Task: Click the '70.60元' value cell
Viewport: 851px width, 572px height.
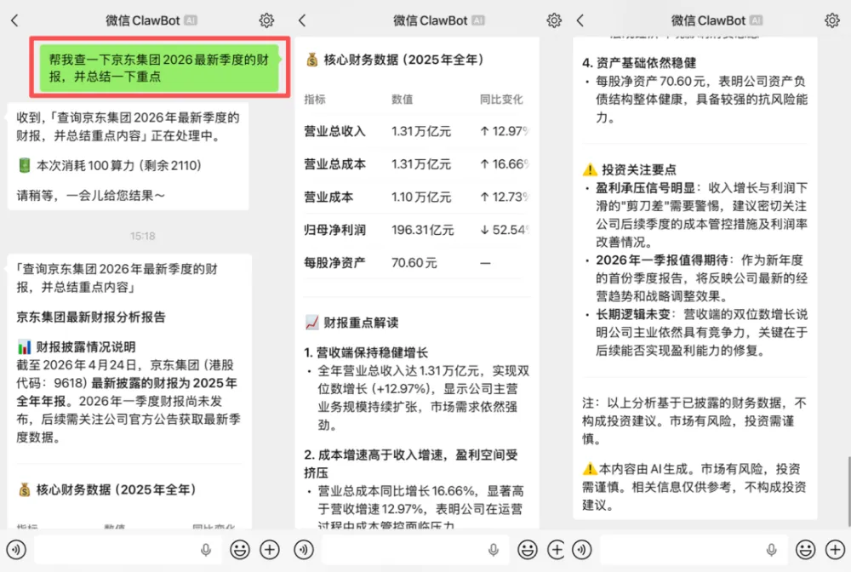Action: click(x=414, y=263)
